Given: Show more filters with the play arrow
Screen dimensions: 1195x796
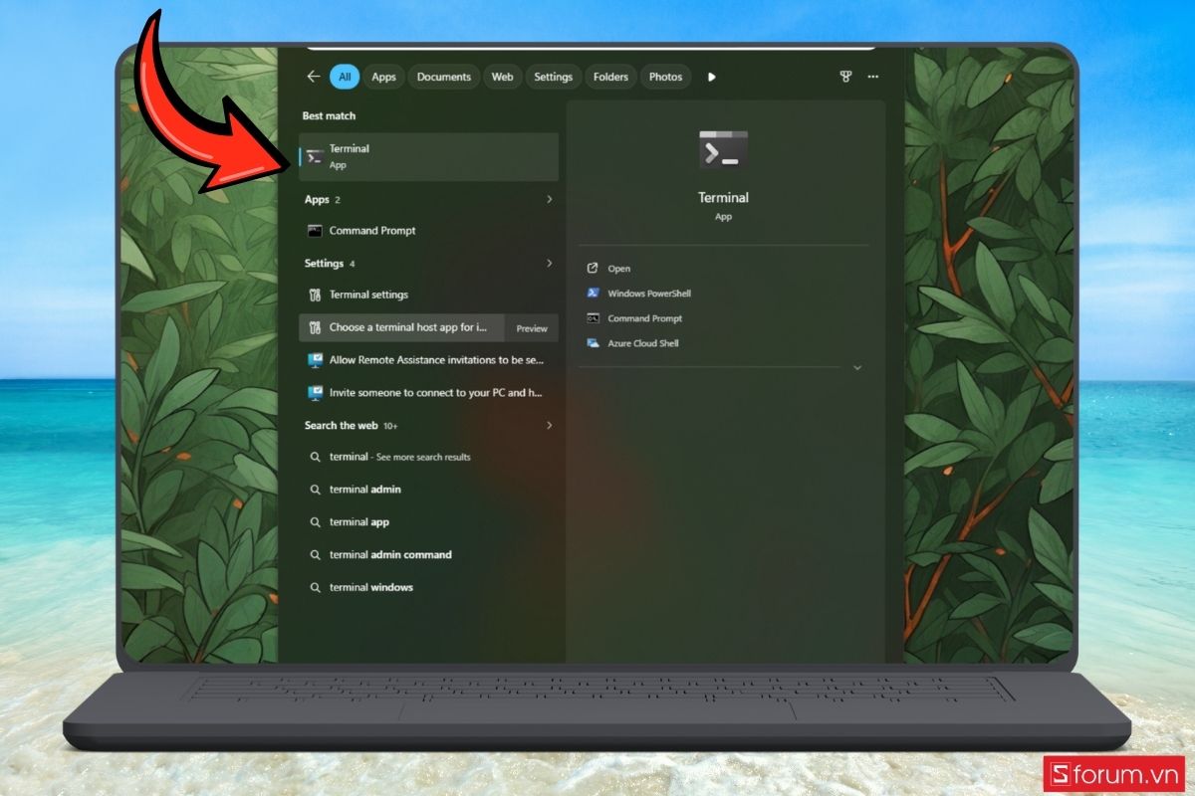Looking at the screenshot, I should click(711, 77).
